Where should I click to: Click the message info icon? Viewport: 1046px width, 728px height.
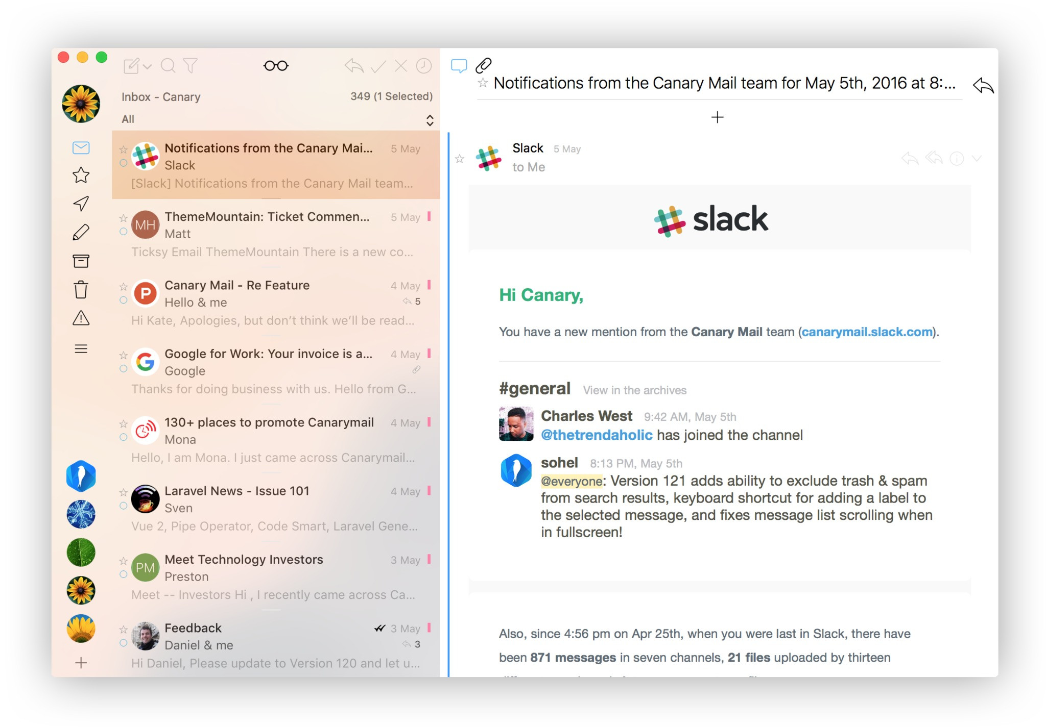[x=957, y=159]
